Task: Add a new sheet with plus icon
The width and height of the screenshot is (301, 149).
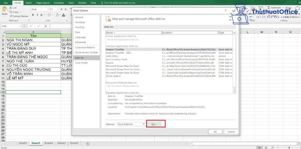Action: coord(88,143)
